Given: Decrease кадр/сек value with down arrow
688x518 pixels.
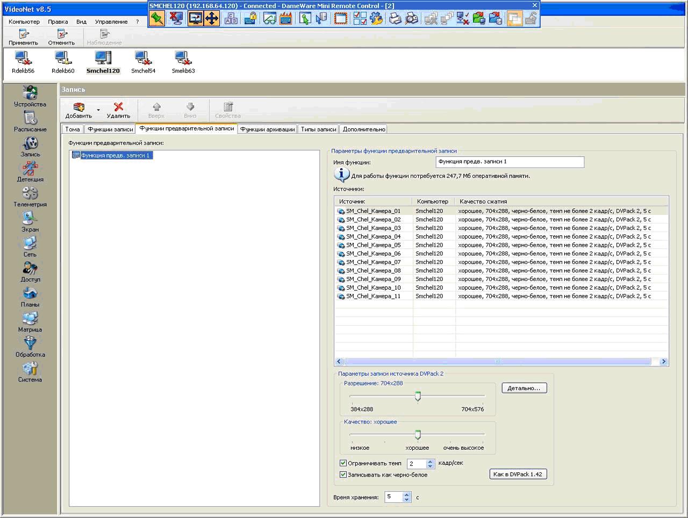Looking at the screenshot, I should point(430,466).
